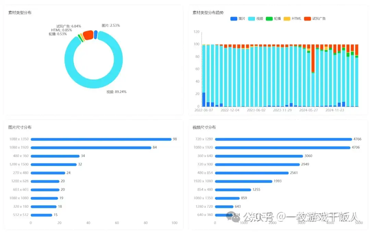Select the 603 x 603 image size bar

coord(45,190)
